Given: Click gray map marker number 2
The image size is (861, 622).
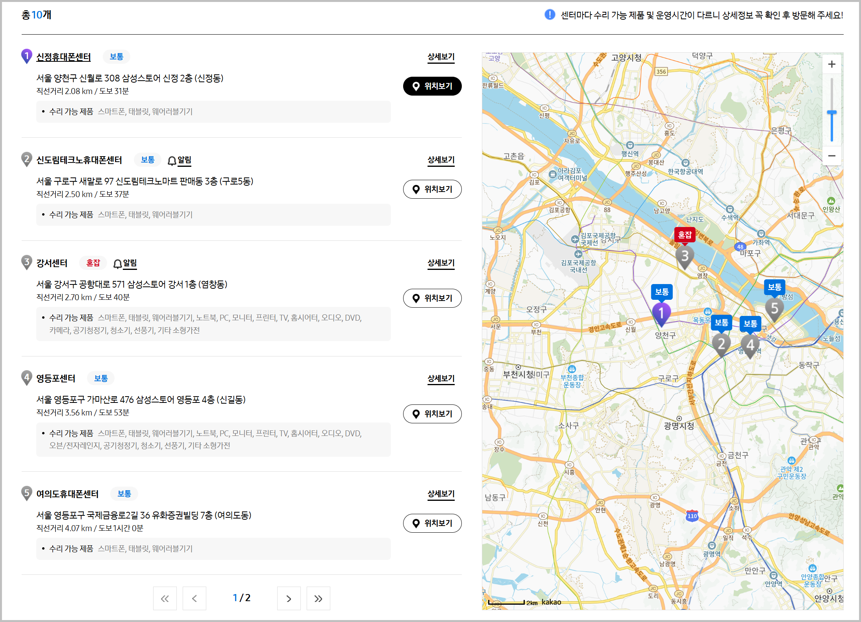Looking at the screenshot, I should pyautogui.click(x=721, y=344).
